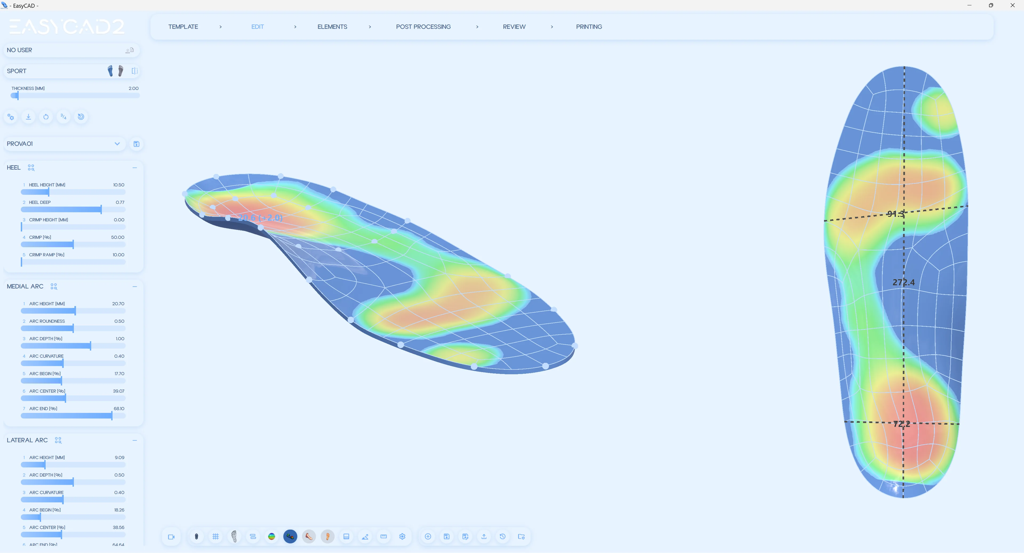Click the camera view icon in bottom toolbar
The width and height of the screenshot is (1024, 553).
(171, 537)
